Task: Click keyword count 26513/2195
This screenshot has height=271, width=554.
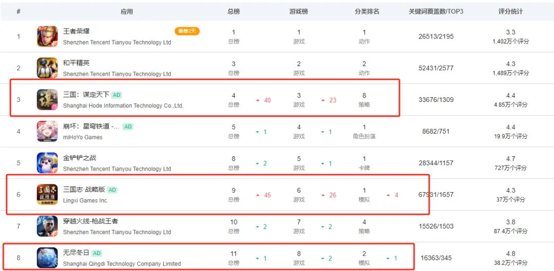Action: (436, 36)
